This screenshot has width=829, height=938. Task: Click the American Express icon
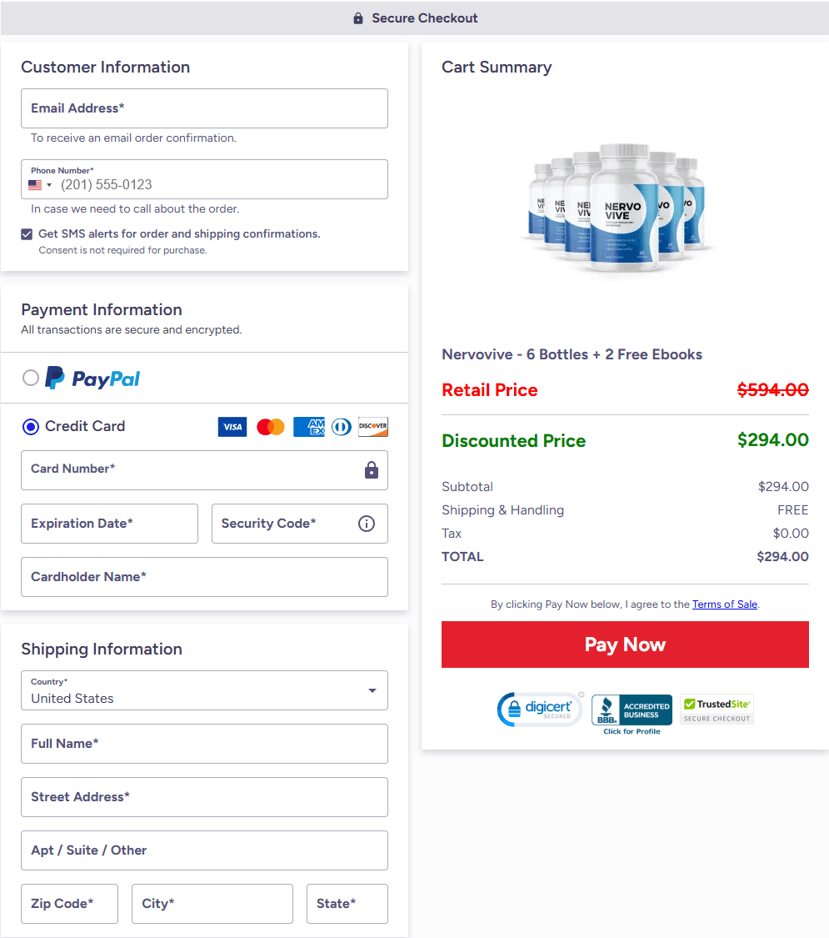click(308, 426)
